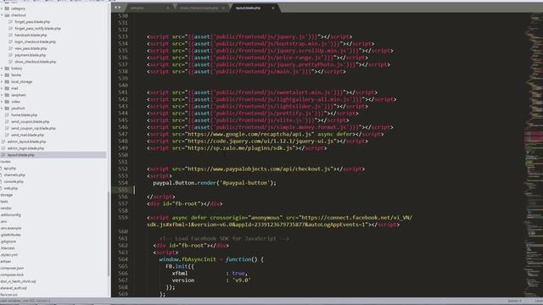Click file icon beside web.php
Viewport: 543px width, 305px height.
2,188
